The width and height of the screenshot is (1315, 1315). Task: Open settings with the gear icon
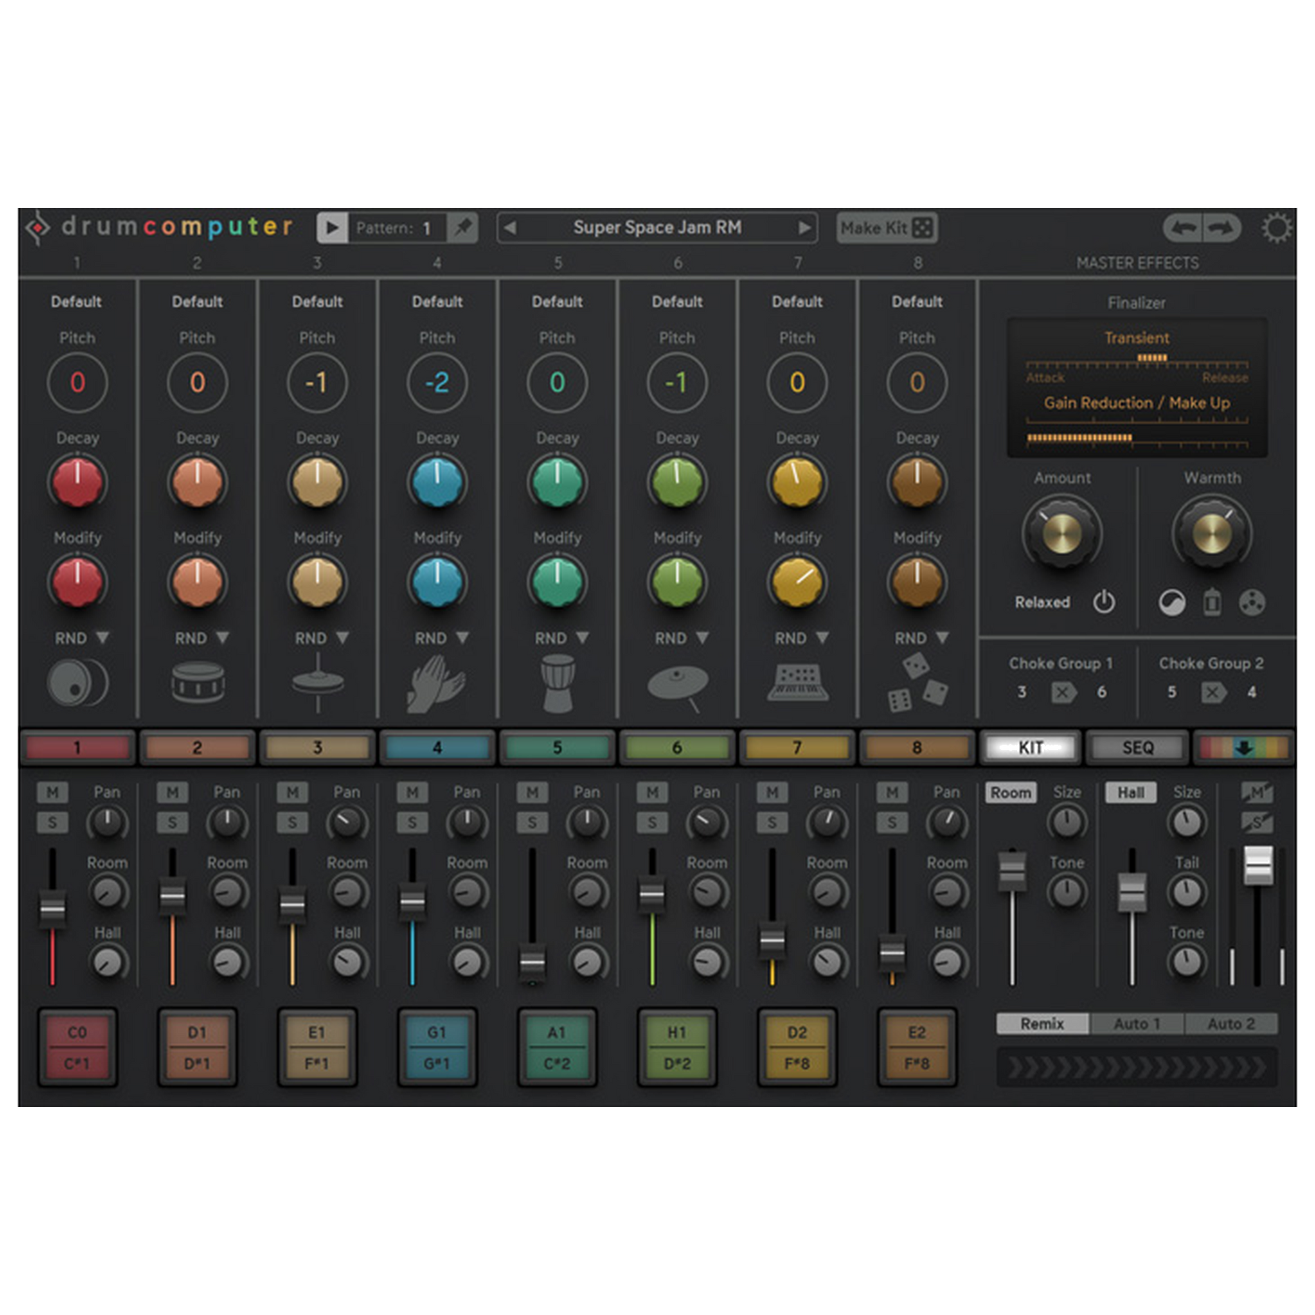pyautogui.click(x=1276, y=228)
